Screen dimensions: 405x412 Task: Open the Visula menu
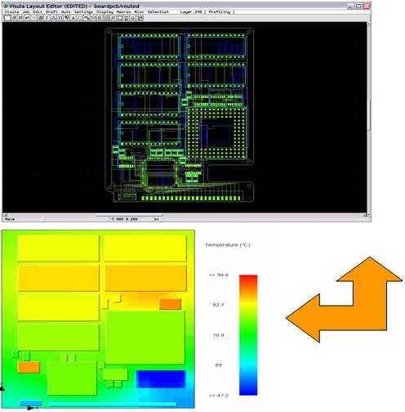coord(11,11)
